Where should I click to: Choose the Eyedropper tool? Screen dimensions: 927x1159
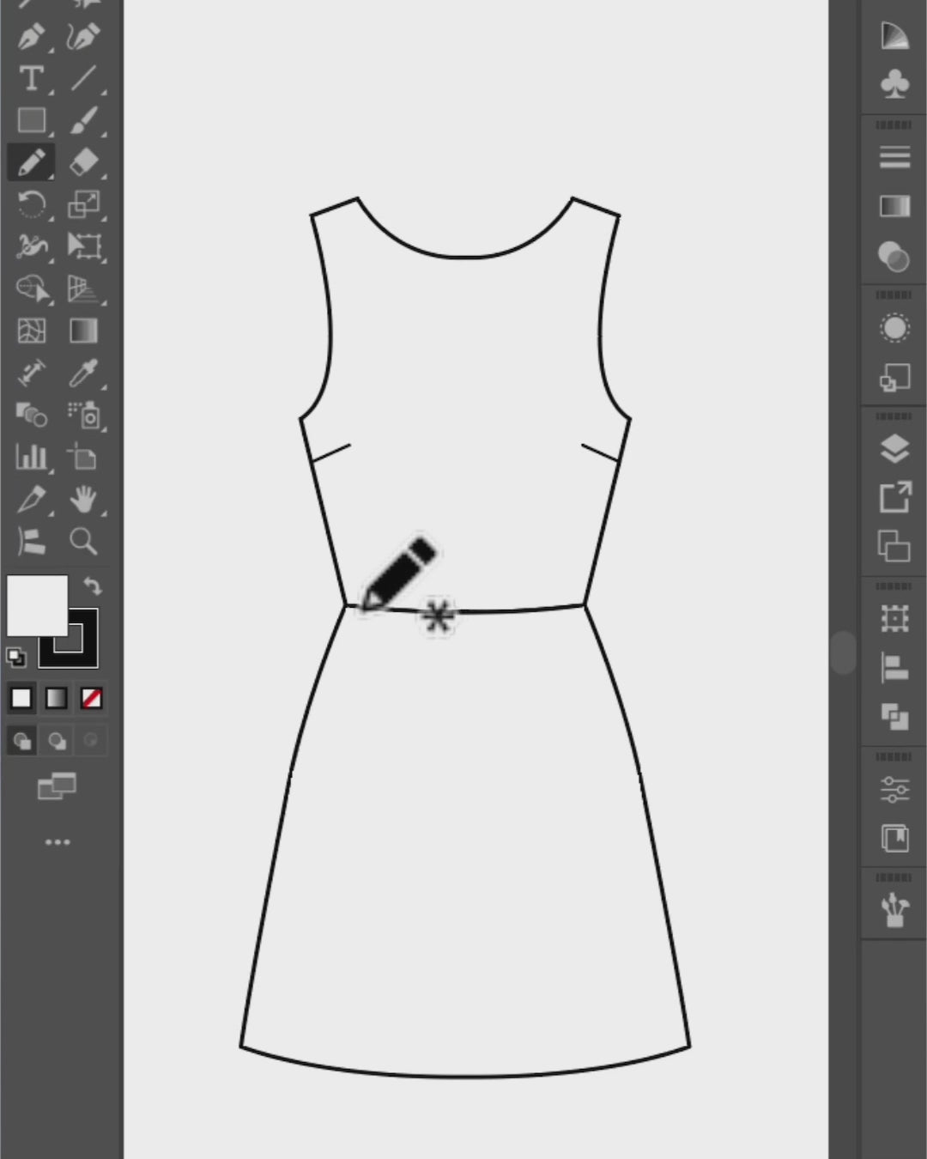tap(83, 373)
